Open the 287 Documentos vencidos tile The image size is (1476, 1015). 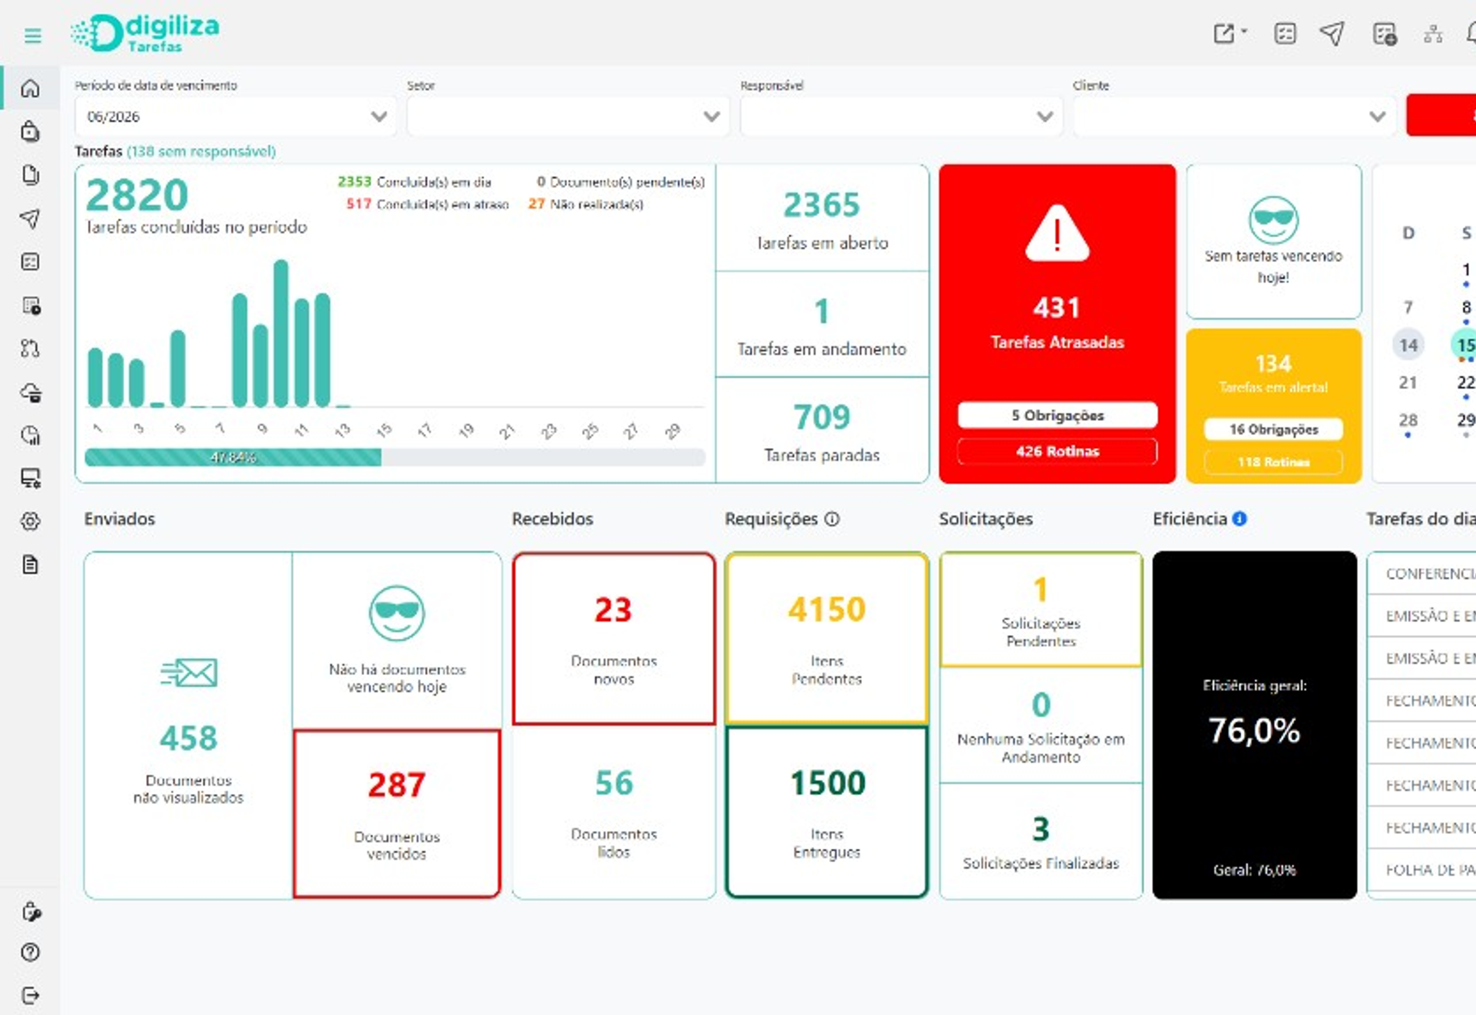(397, 814)
